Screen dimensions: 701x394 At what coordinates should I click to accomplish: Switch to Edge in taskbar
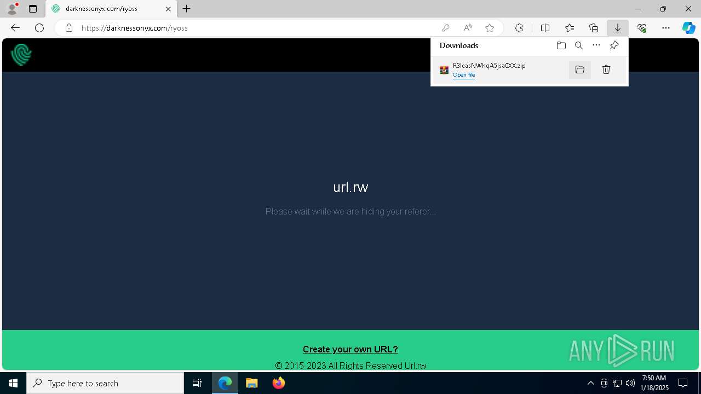pos(225,383)
